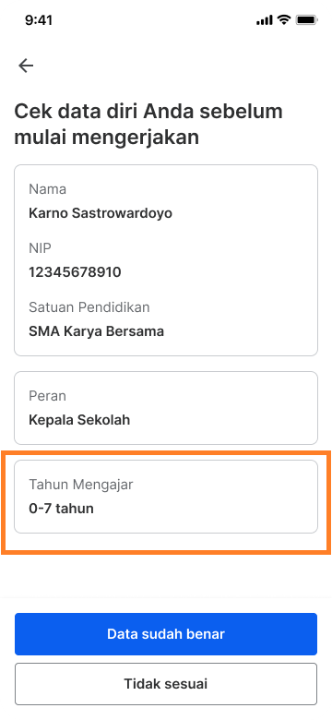
Task: Tap the Peran field label
Action: tap(47, 396)
